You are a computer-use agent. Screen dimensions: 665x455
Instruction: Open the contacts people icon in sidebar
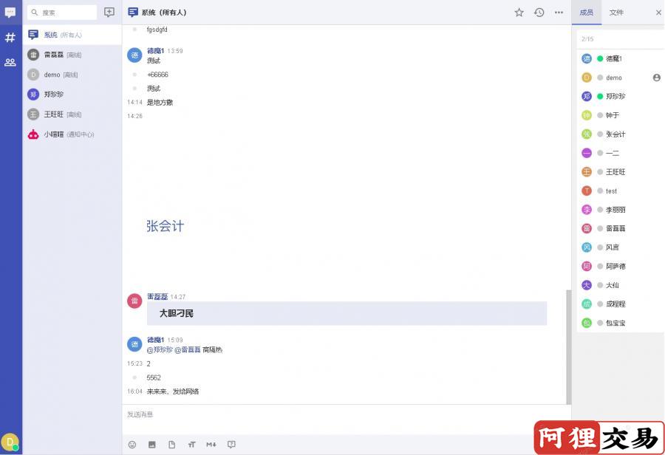pyautogui.click(x=10, y=63)
